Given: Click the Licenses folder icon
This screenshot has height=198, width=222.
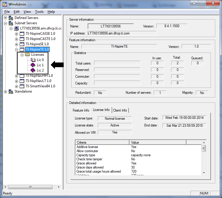Looking at the screenshot, I should pos(27,55).
